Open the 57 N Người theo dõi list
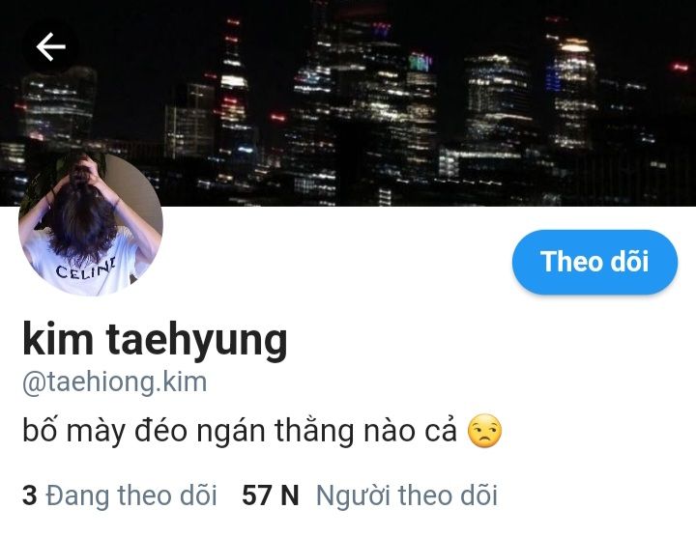 pyautogui.click(x=369, y=495)
